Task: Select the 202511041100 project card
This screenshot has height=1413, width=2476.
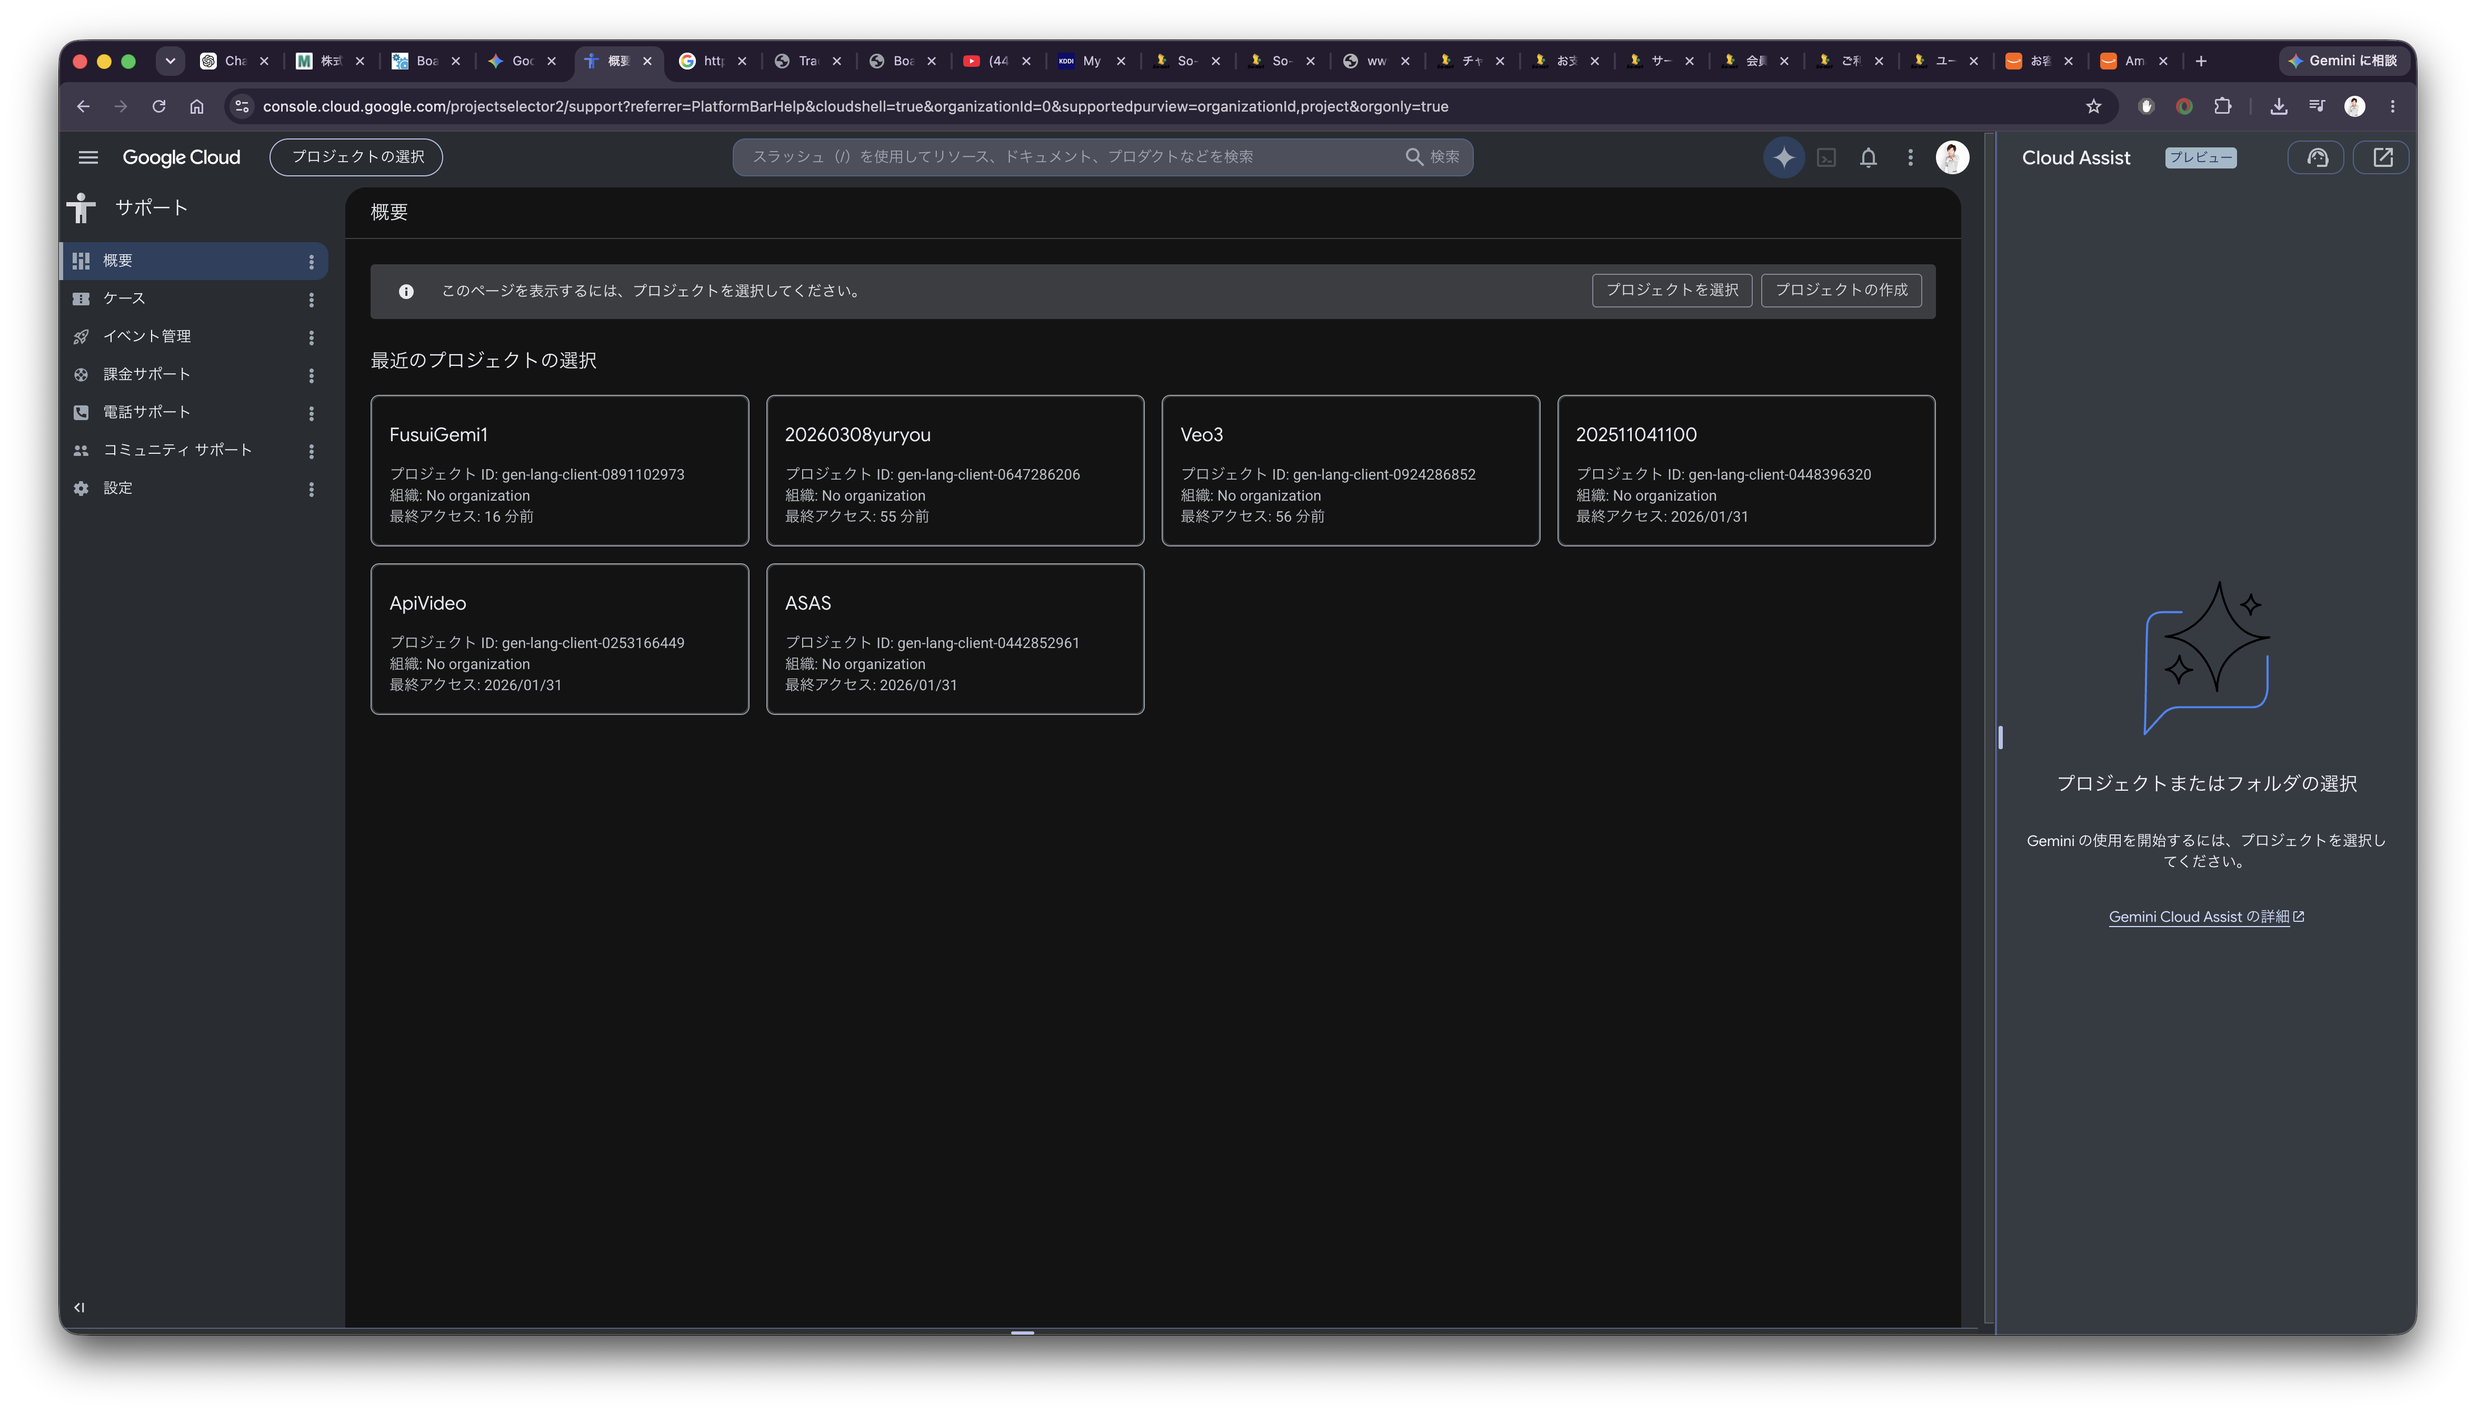Action: pyautogui.click(x=1746, y=471)
